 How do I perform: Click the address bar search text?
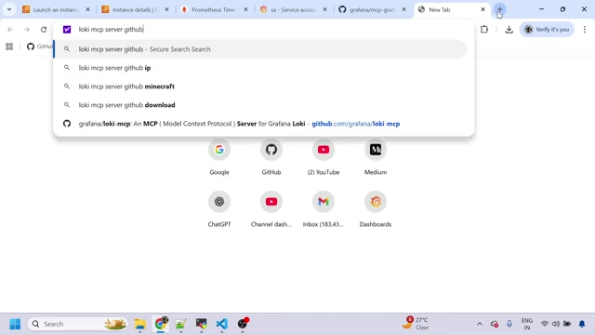point(111,29)
